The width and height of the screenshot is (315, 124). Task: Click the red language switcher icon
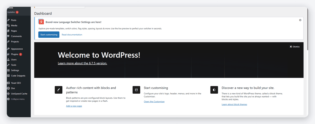pyautogui.click(x=41, y=22)
